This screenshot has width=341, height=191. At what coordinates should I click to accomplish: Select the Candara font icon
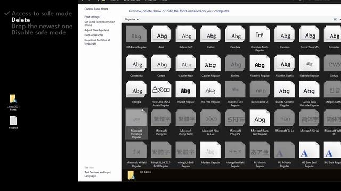[285, 34]
